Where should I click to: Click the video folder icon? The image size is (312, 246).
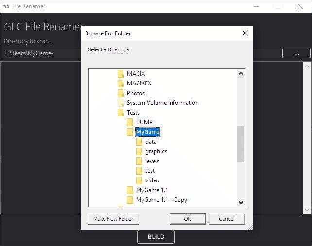coord(139,180)
